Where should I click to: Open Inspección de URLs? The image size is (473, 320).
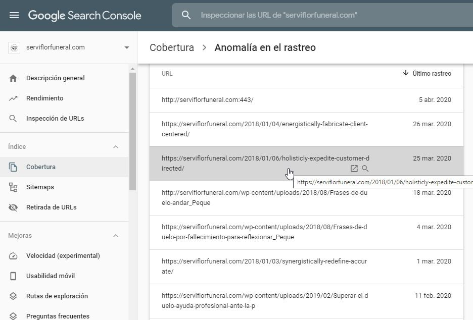[55, 119]
